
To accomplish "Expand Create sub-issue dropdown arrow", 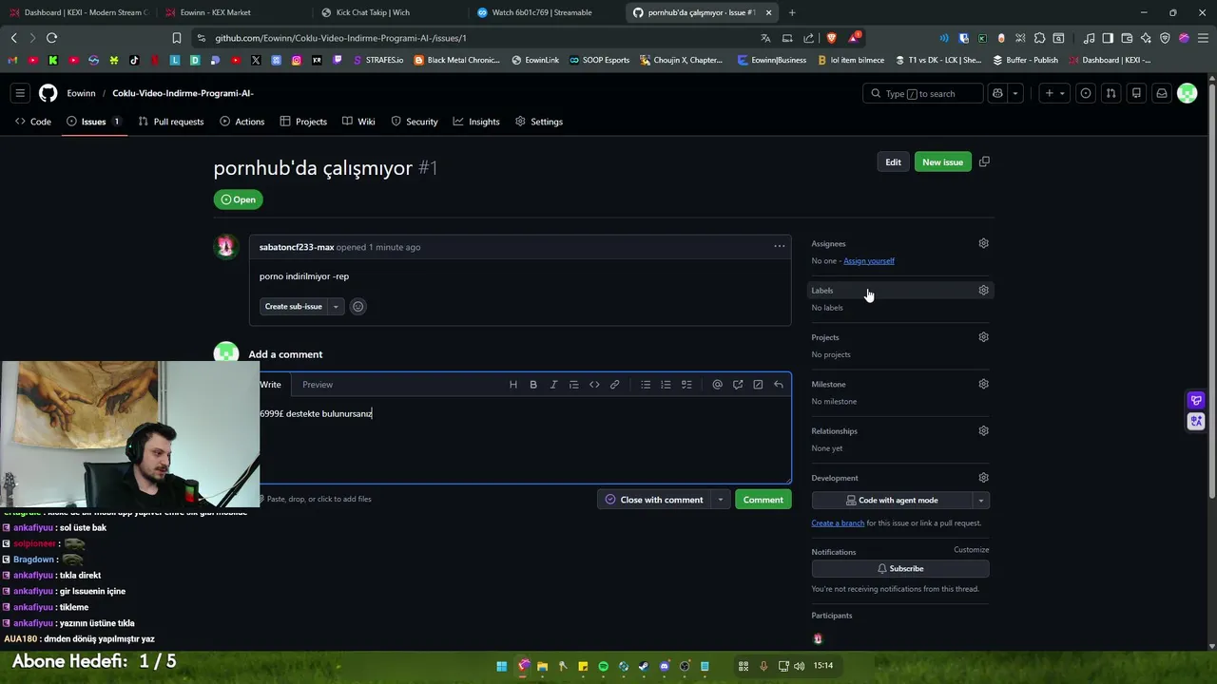I will point(336,306).
